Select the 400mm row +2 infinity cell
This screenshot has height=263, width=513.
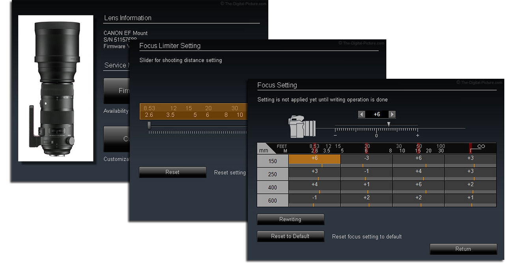[x=470, y=187]
